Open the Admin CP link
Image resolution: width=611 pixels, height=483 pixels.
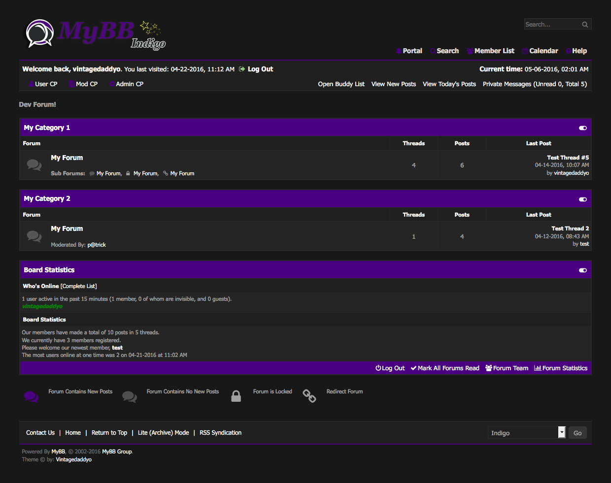point(130,84)
